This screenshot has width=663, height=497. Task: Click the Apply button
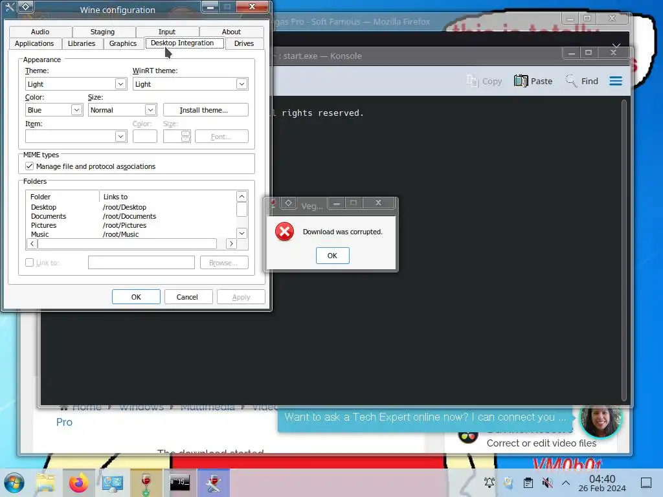click(x=241, y=297)
